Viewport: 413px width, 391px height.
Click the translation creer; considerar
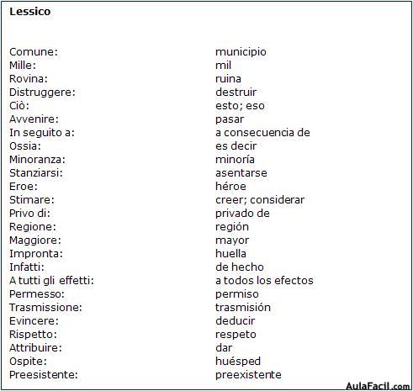[260, 200]
